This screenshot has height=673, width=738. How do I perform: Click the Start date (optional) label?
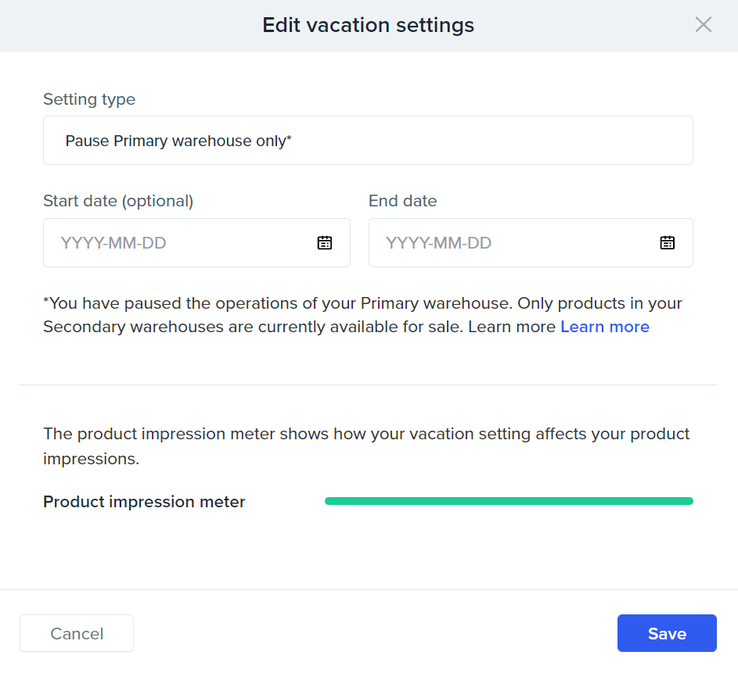click(x=118, y=201)
